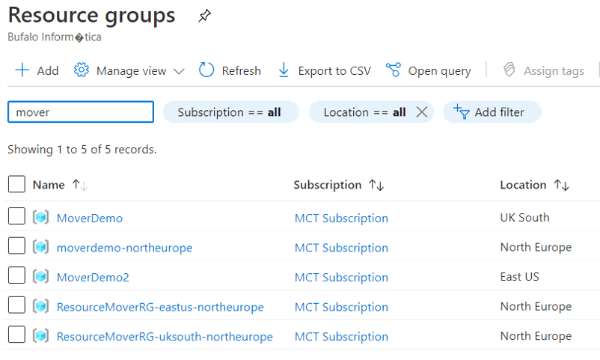Click the Assign tags icon

(509, 70)
